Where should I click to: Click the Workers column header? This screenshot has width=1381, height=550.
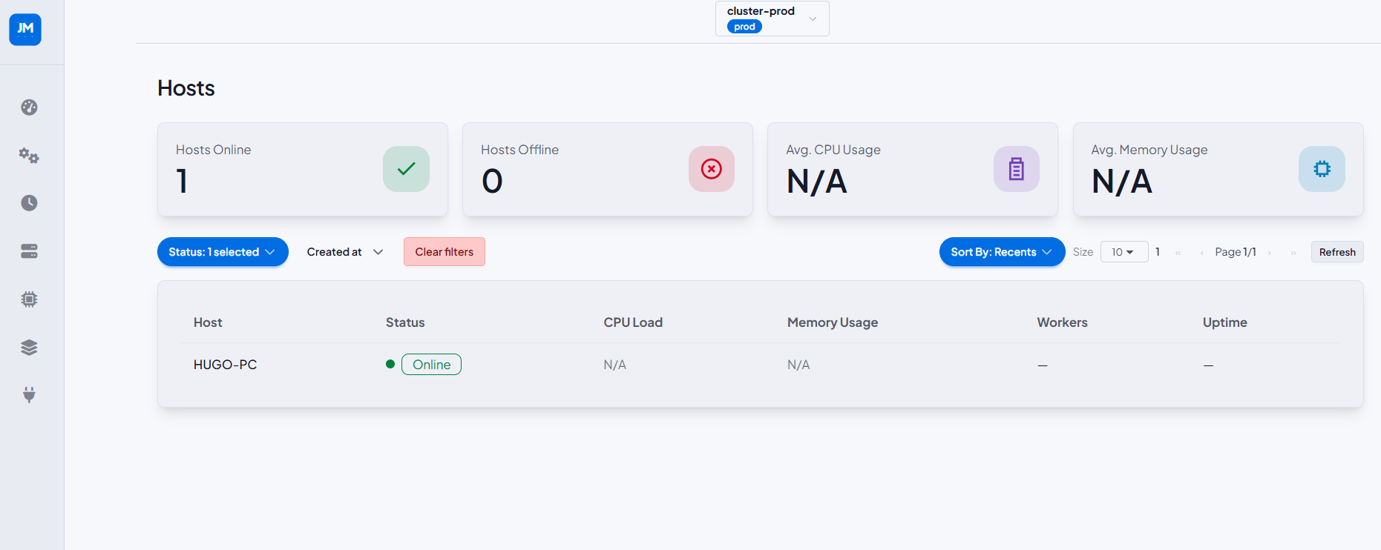(x=1062, y=322)
